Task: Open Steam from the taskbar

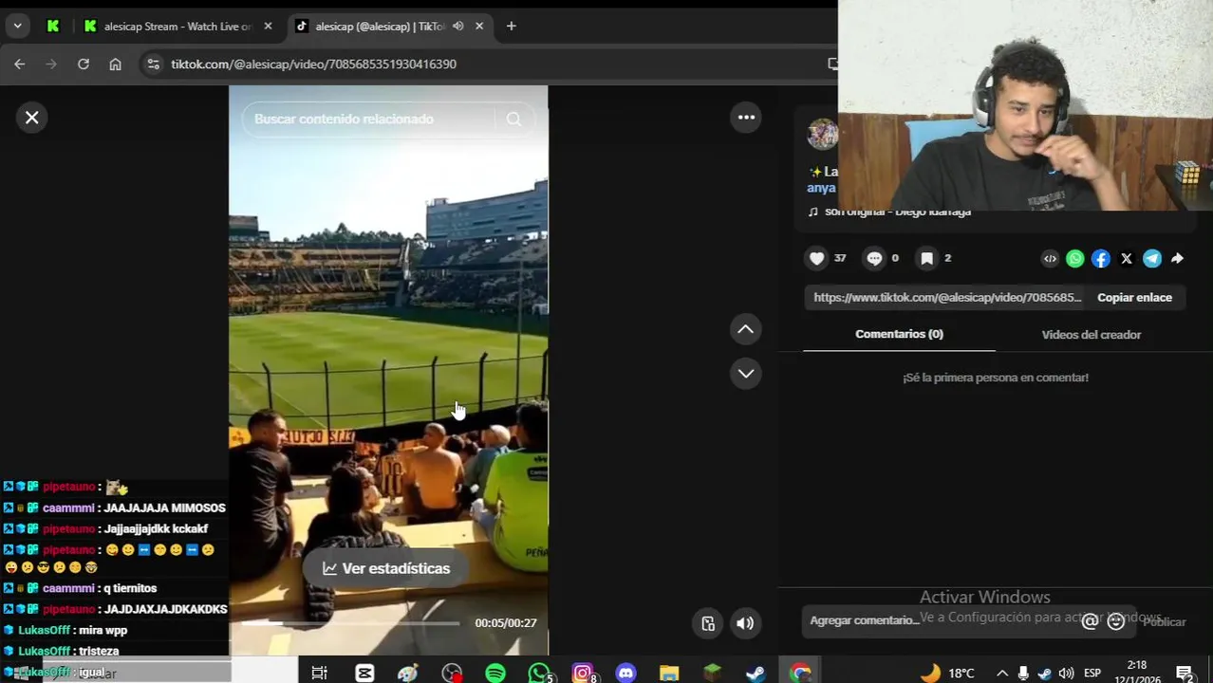Action: [x=756, y=673]
